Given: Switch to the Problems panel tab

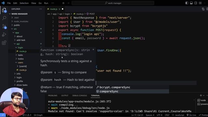Looking at the screenshot, I should [x=53, y=96].
